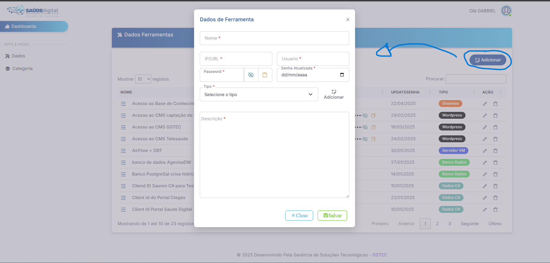This screenshot has width=550, height=263.
Task: Expand row details for Acesso ao CMS captação
Action: pos(123,115)
